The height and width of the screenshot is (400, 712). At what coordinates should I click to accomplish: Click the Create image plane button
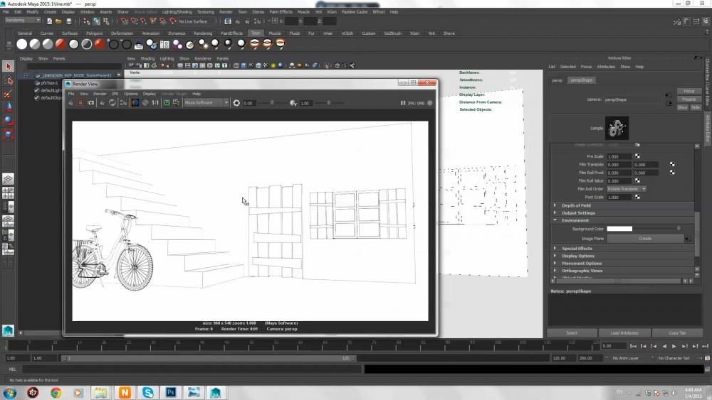pos(644,239)
